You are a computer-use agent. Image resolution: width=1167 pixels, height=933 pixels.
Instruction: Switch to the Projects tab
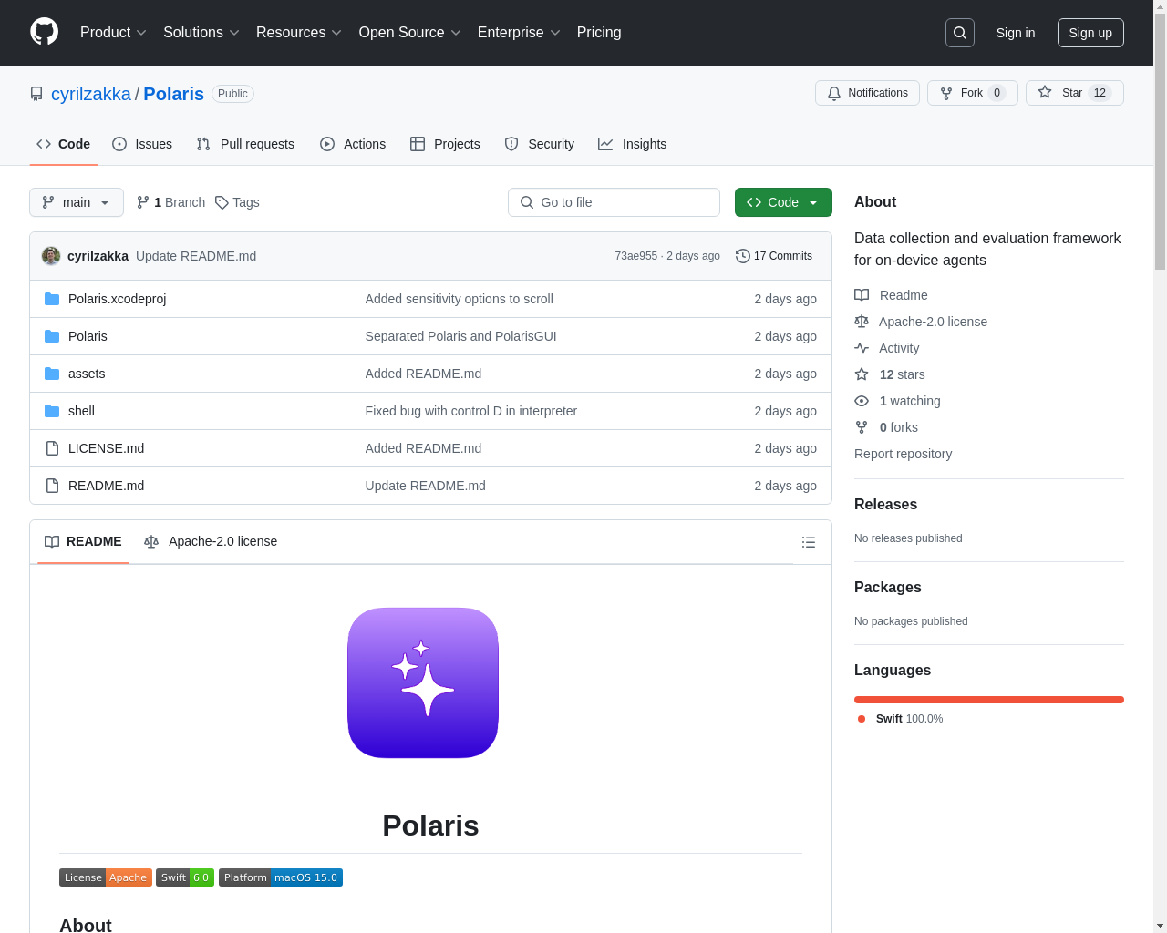point(445,144)
